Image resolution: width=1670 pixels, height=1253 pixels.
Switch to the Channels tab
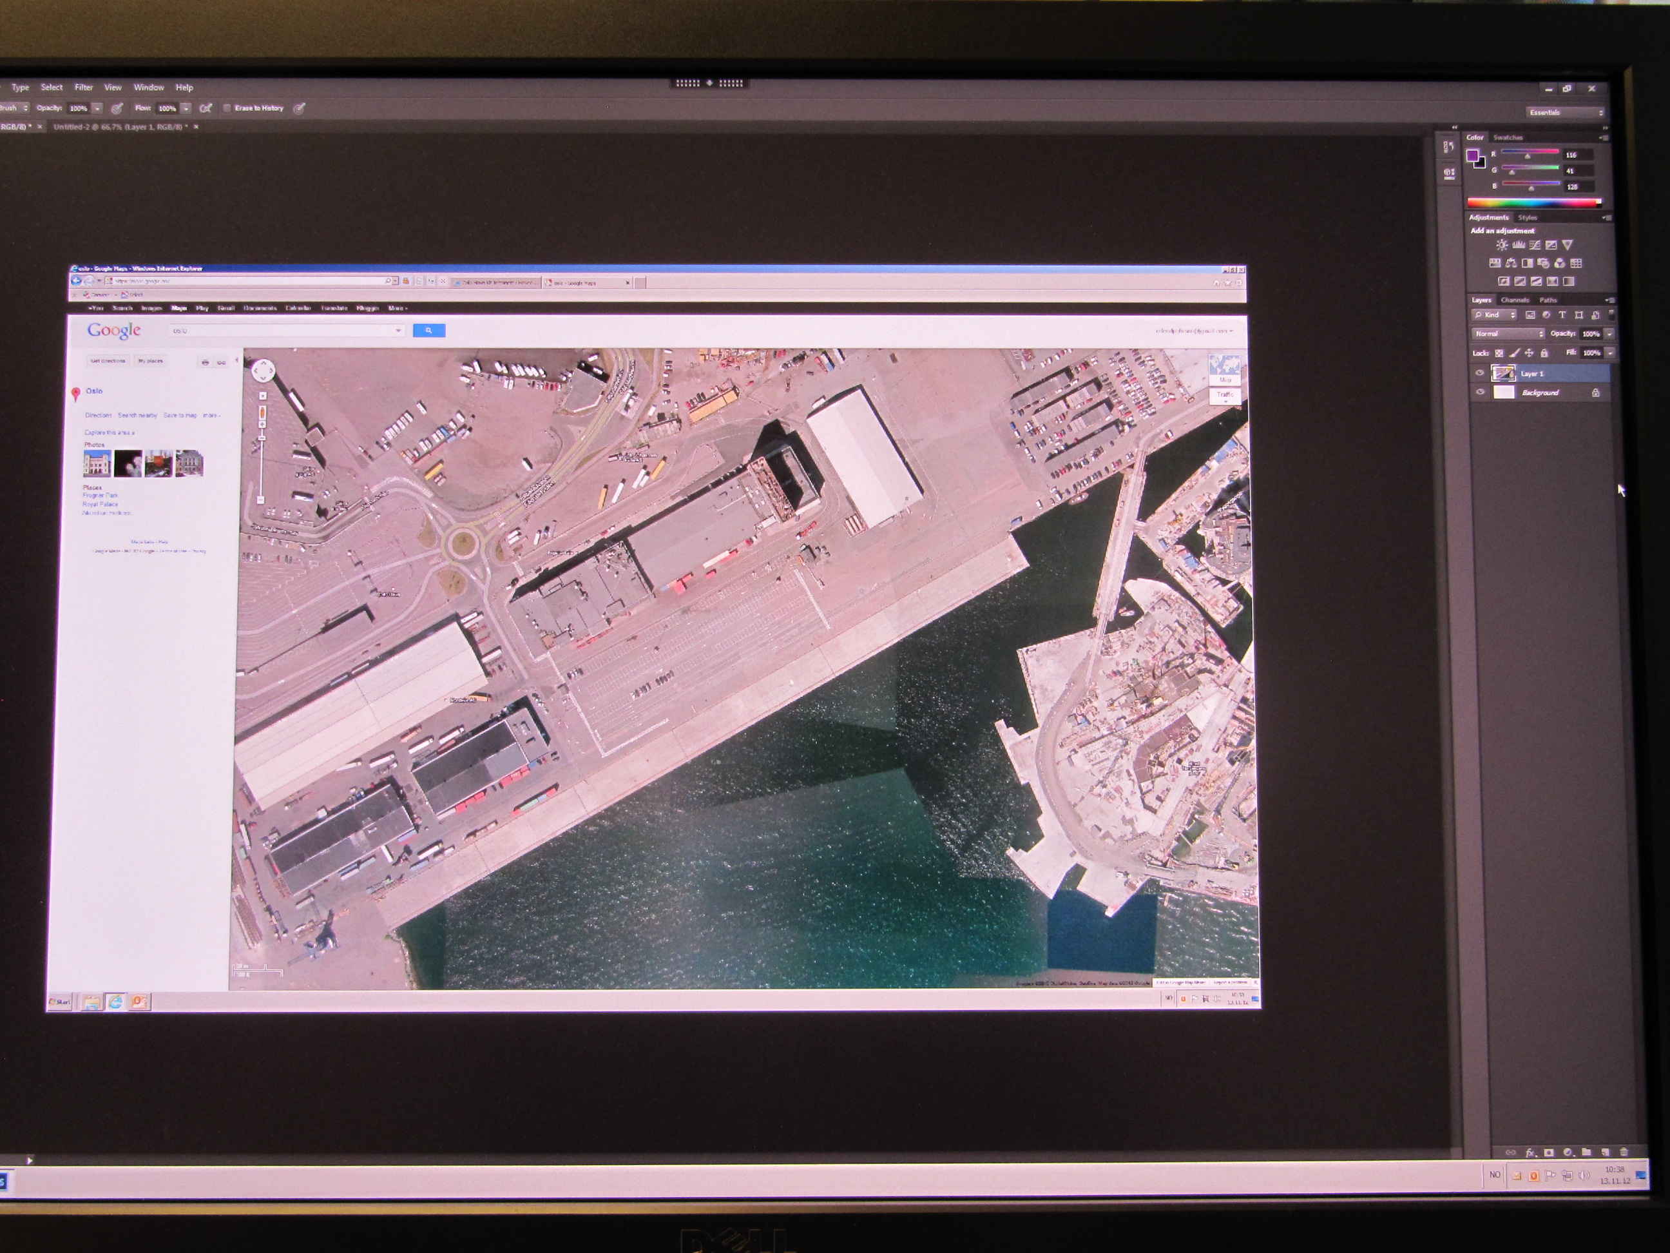click(x=1515, y=300)
